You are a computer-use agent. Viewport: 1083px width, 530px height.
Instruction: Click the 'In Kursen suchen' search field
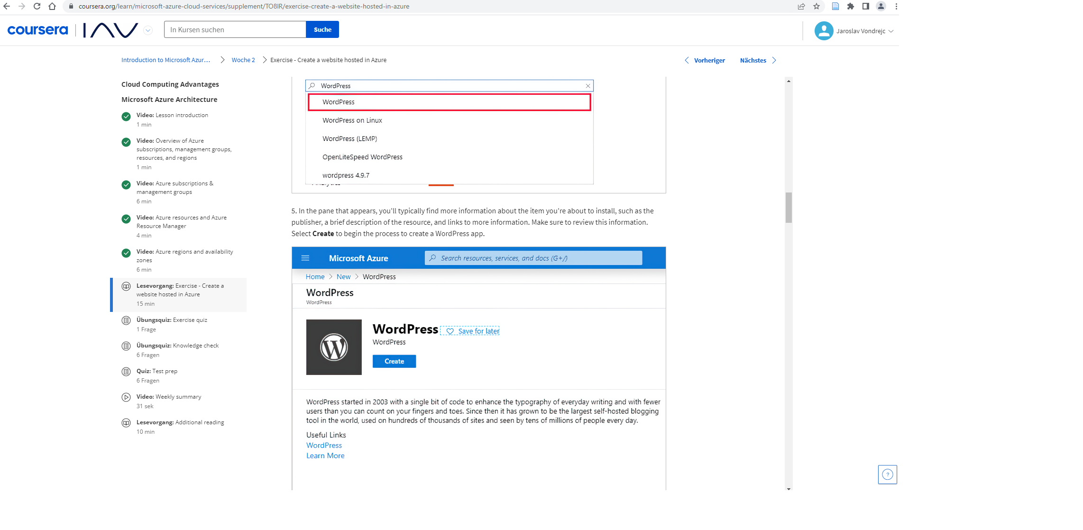(x=235, y=29)
